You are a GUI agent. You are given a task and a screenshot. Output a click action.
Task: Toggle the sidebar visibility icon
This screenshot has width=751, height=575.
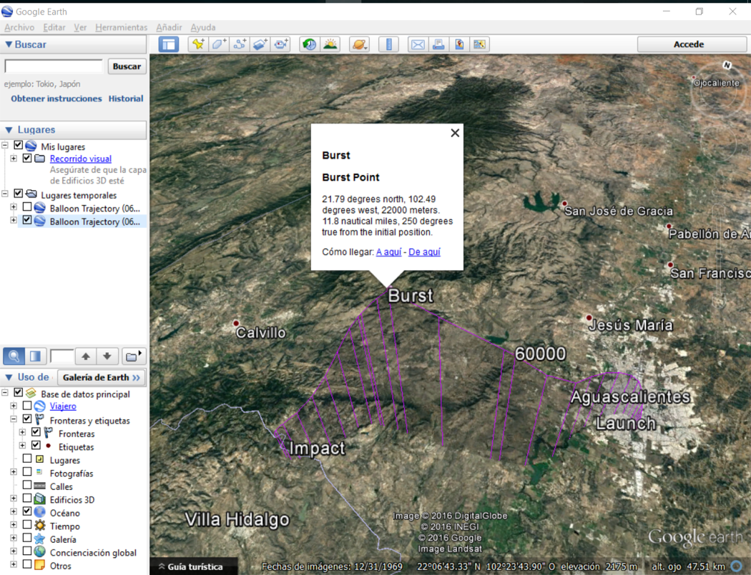coord(169,44)
